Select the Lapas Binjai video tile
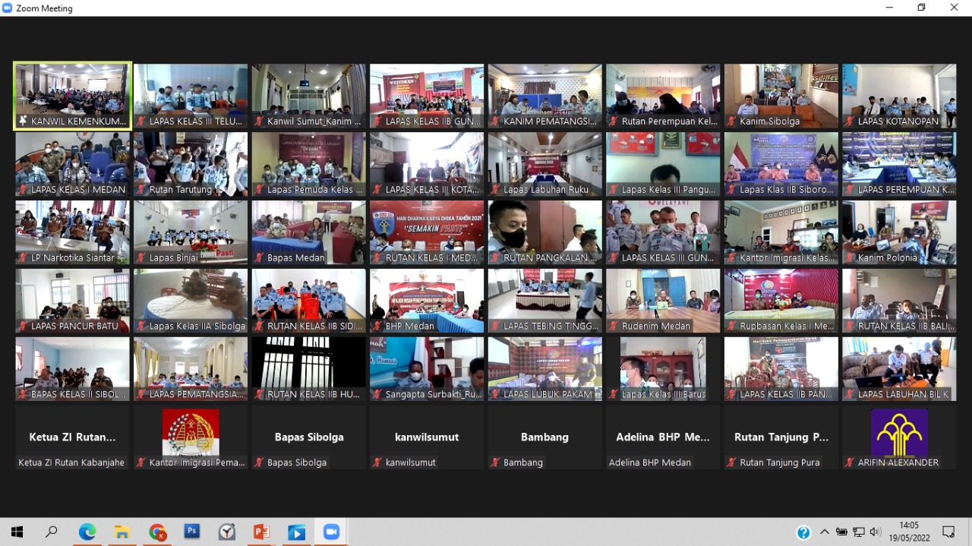 pyautogui.click(x=191, y=232)
